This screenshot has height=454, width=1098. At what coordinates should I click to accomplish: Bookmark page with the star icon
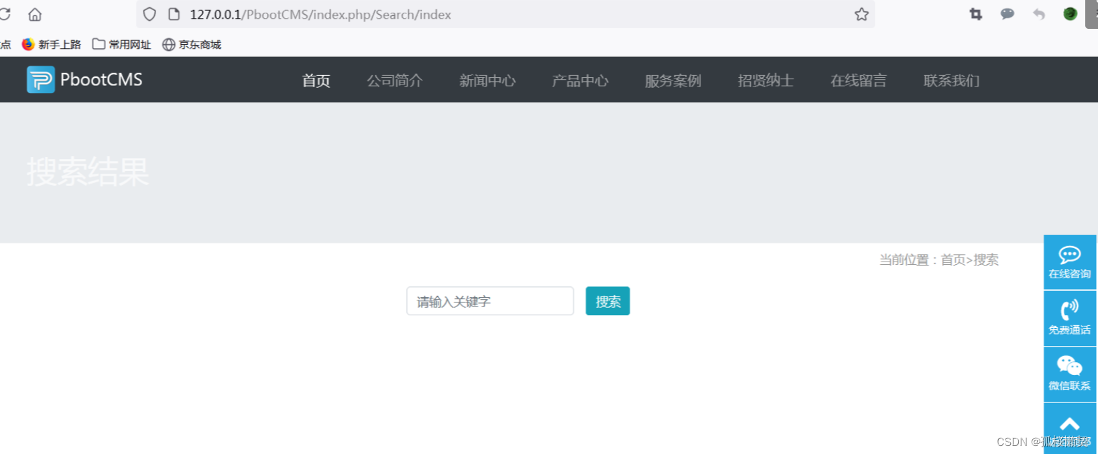point(861,14)
